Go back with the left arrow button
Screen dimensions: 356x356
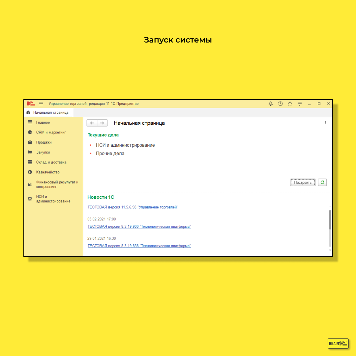(92, 123)
